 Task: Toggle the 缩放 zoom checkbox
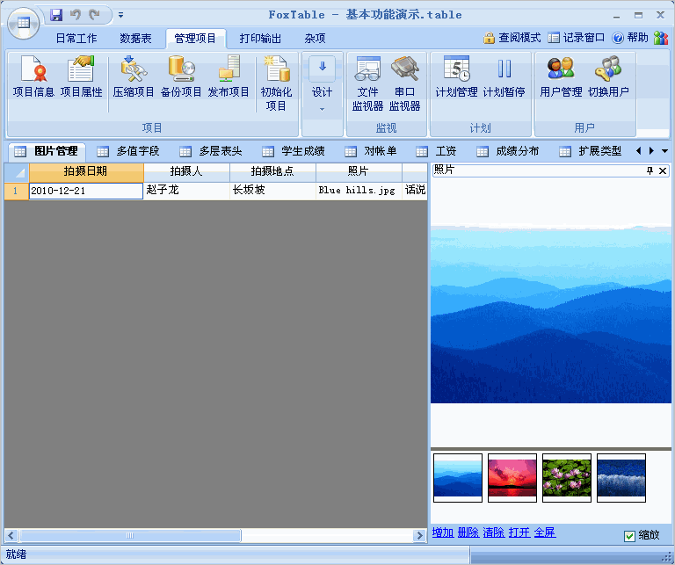coord(629,536)
